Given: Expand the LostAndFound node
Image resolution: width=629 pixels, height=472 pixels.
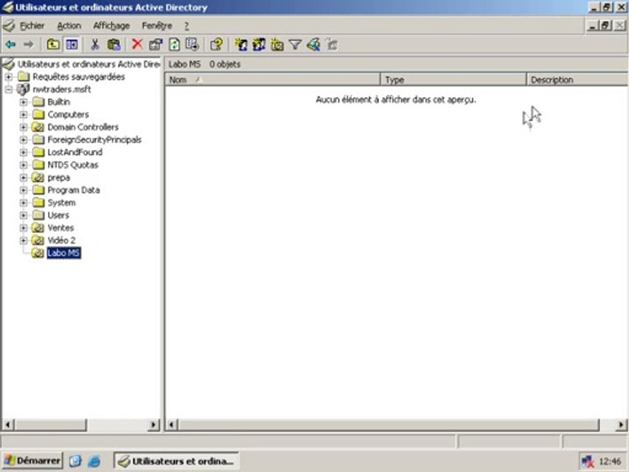Looking at the screenshot, I should coord(24,152).
